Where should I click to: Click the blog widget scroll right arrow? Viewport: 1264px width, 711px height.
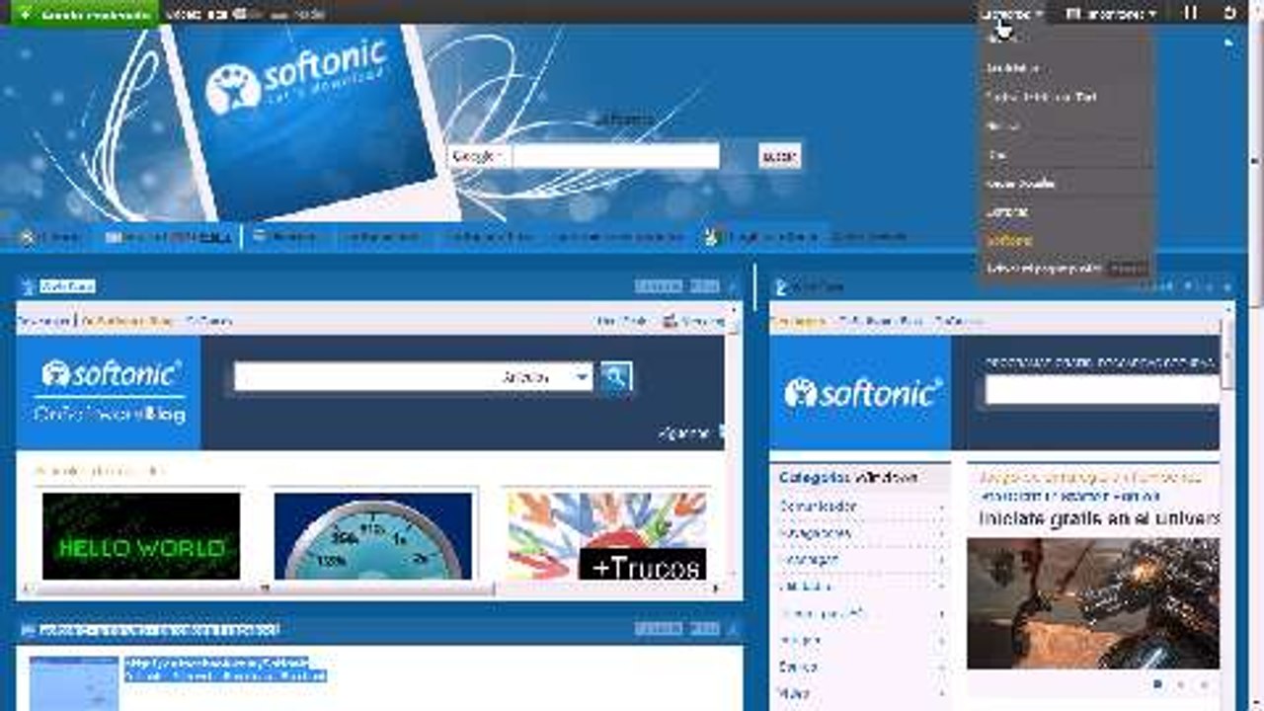point(717,589)
